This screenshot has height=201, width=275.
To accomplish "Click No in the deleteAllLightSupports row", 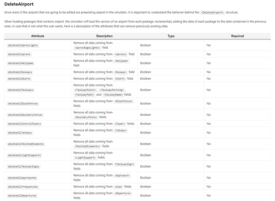I will click(x=209, y=155).
